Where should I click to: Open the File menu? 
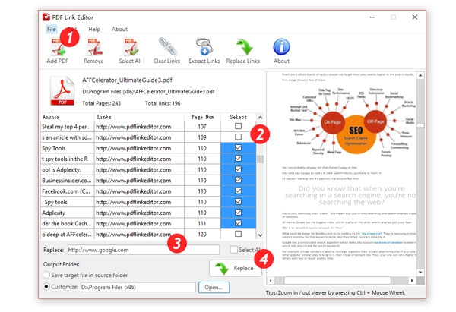coord(51,29)
